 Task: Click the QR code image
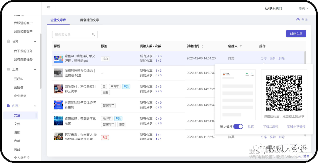284,93
